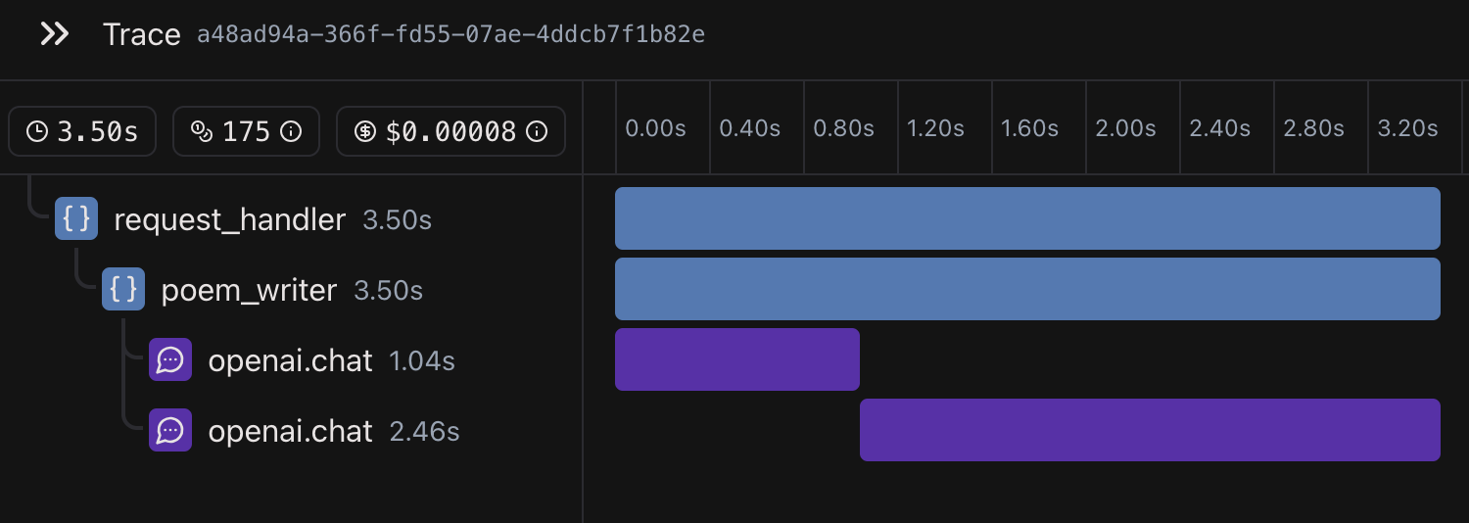Click the 3.50s total duration badge
The height and width of the screenshot is (523, 1469).
pos(82,131)
